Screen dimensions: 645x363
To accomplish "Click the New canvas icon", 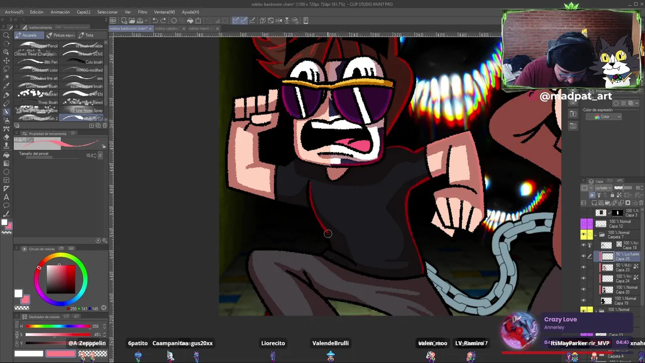I will pos(124,21).
